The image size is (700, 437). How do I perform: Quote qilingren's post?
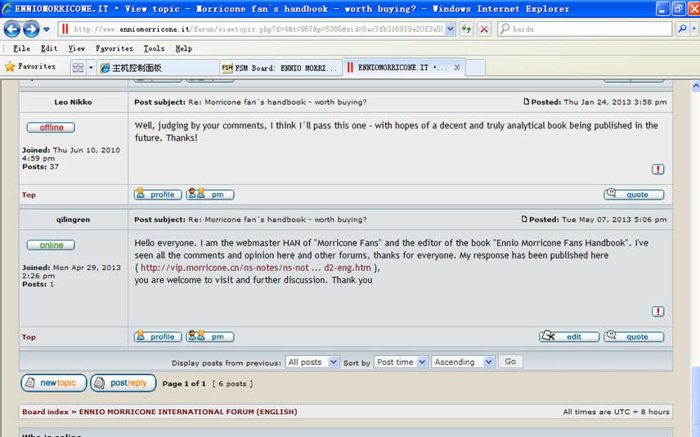634,336
